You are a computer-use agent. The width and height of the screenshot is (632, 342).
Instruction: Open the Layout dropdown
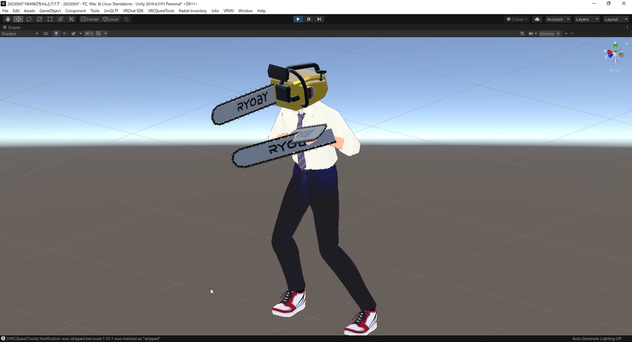(615, 19)
